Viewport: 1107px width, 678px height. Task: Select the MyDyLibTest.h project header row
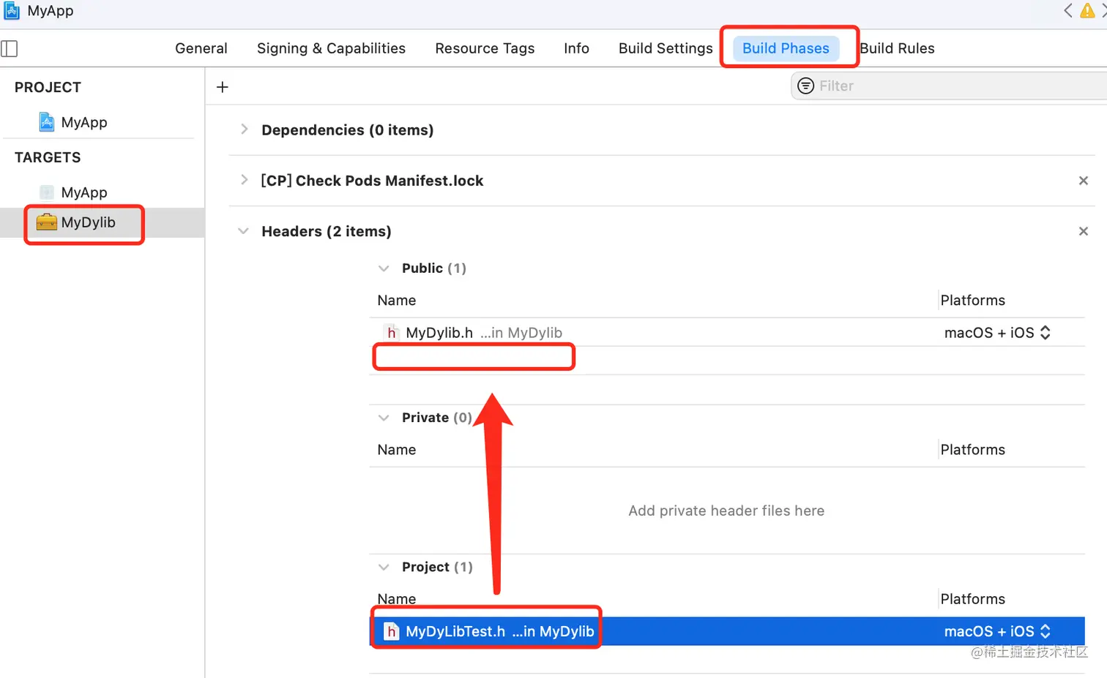tap(727, 631)
